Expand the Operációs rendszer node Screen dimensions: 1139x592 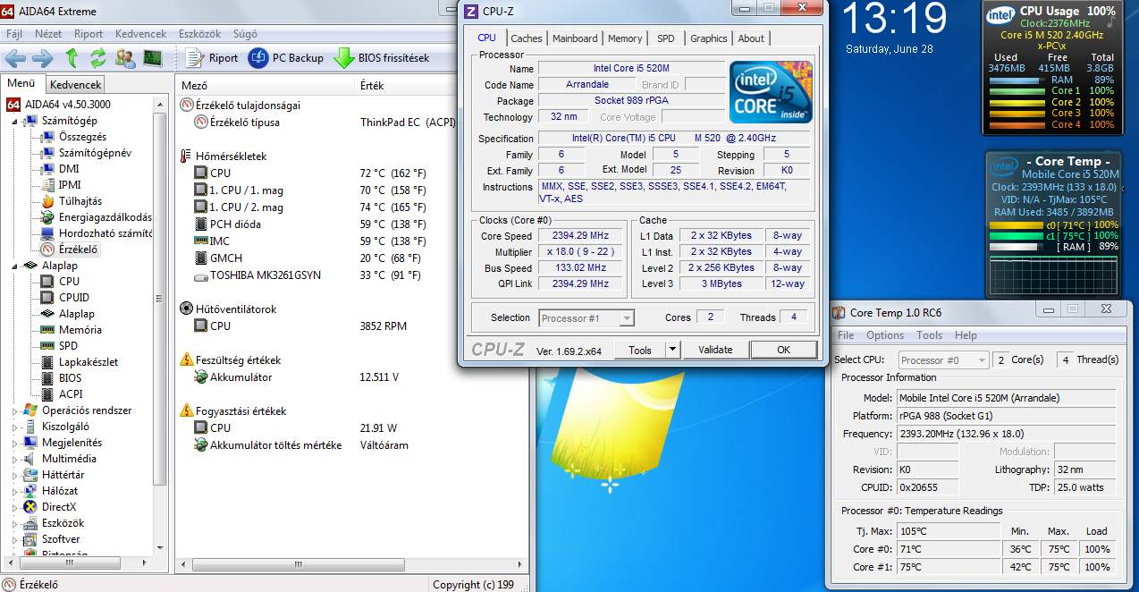[x=15, y=410]
